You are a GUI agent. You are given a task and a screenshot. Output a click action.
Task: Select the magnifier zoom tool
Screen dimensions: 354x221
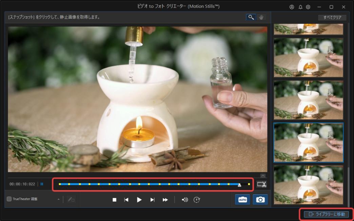coord(251,17)
